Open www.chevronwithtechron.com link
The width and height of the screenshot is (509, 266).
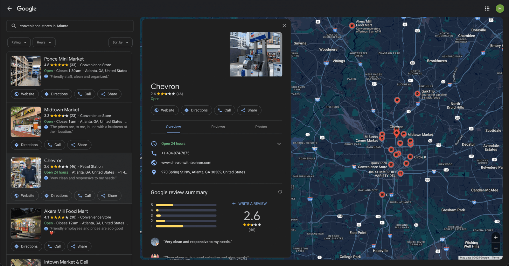tap(186, 163)
